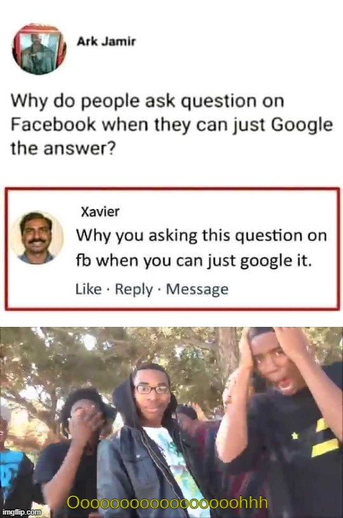Viewport: 343px width, 518px height.
Task: Select the post text about Google
Action: 171,125
